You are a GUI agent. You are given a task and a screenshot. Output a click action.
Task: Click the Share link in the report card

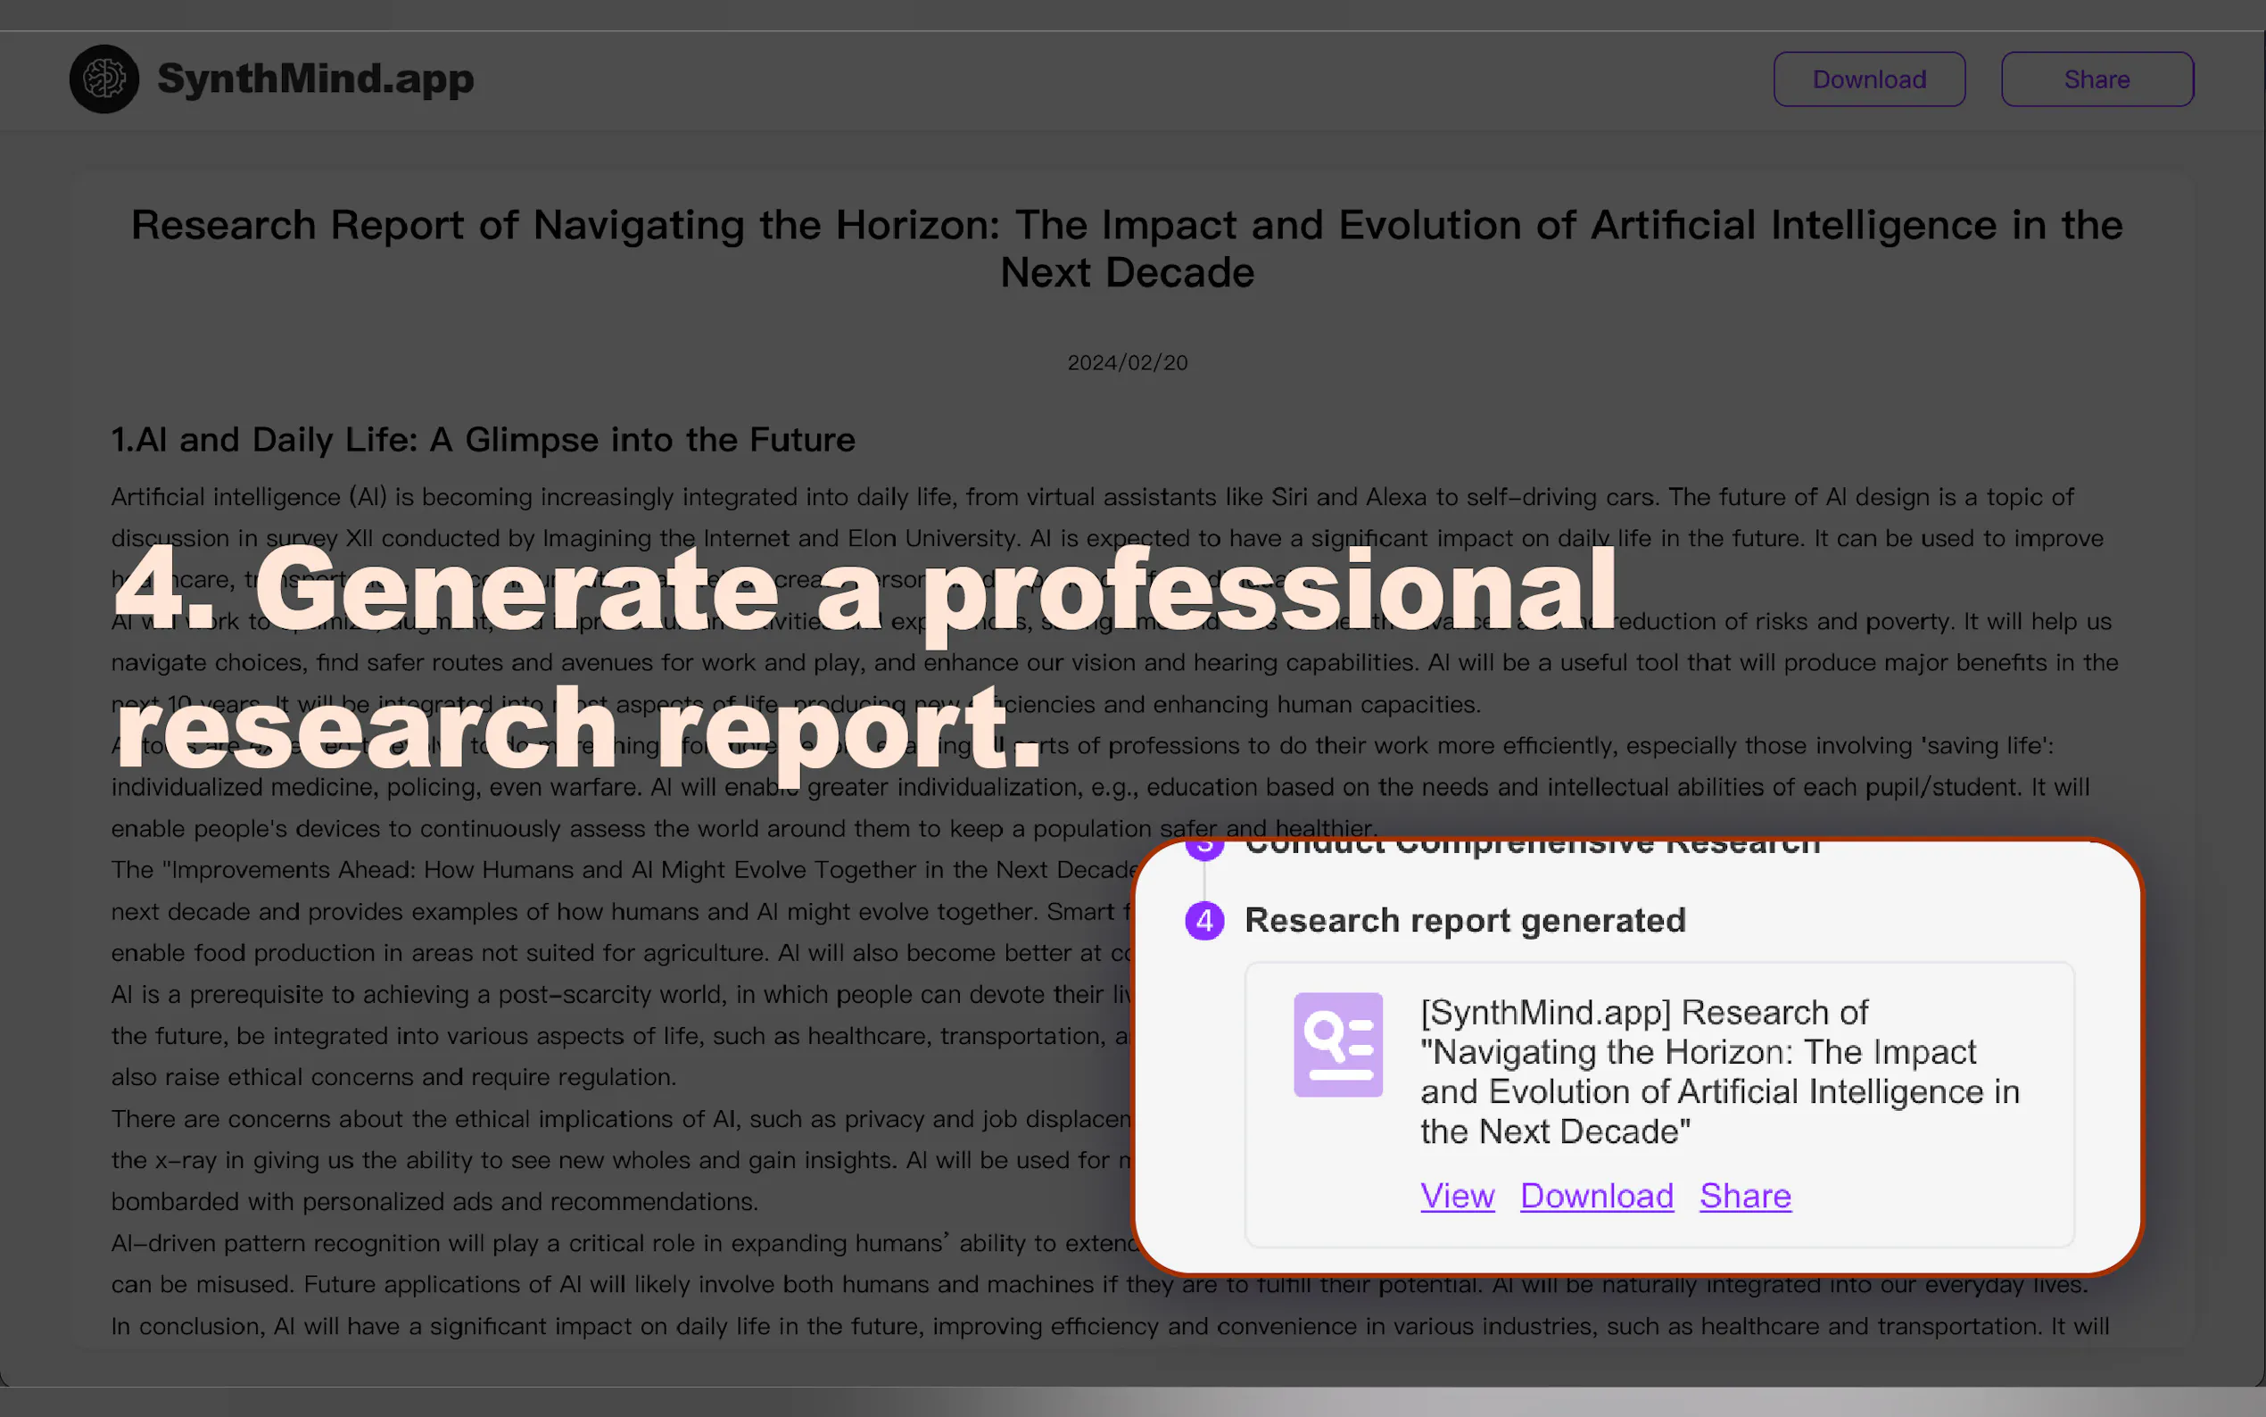[x=1744, y=1196]
